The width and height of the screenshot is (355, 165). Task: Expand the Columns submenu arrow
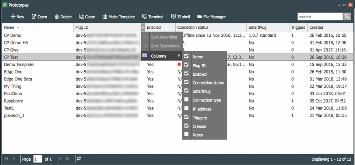[x=179, y=56]
